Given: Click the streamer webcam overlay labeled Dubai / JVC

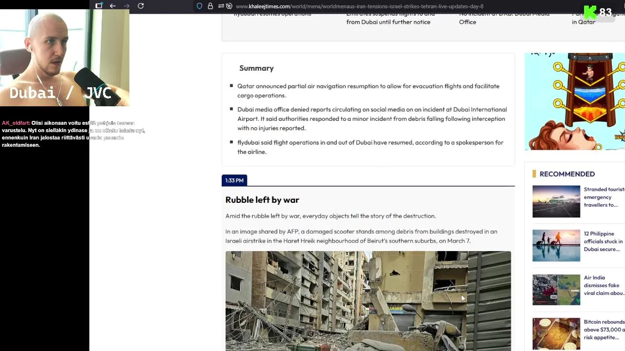Looking at the screenshot, I should coord(64,58).
